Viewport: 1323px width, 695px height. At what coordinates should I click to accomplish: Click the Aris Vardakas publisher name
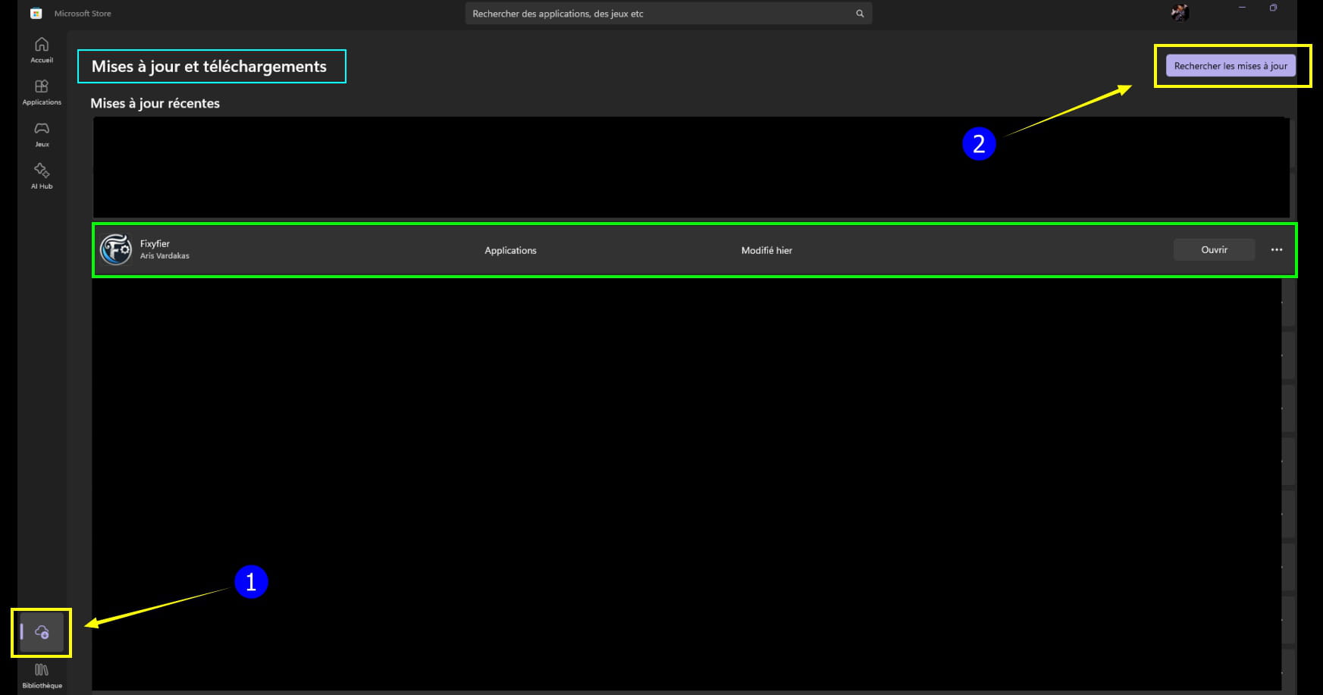coord(165,256)
